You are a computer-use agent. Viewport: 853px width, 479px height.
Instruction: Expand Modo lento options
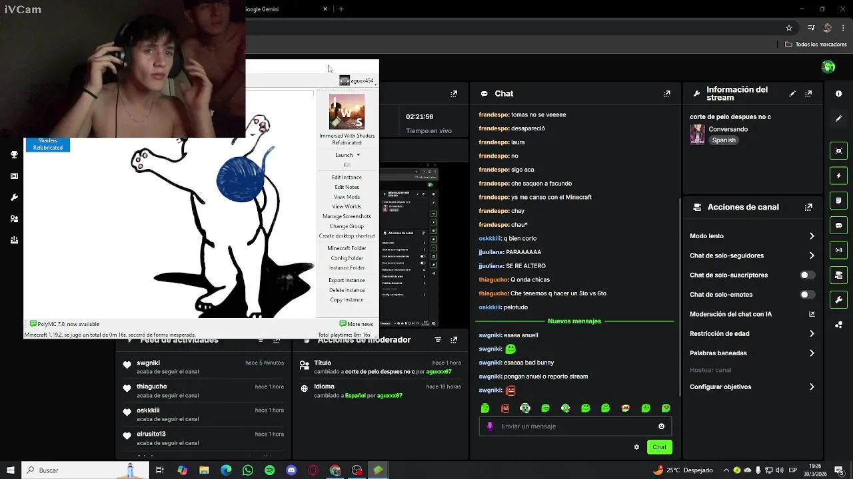(x=812, y=236)
